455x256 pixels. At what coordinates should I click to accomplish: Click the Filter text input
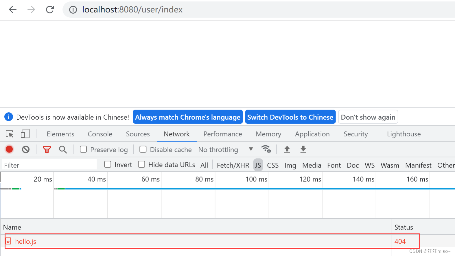tap(49, 165)
